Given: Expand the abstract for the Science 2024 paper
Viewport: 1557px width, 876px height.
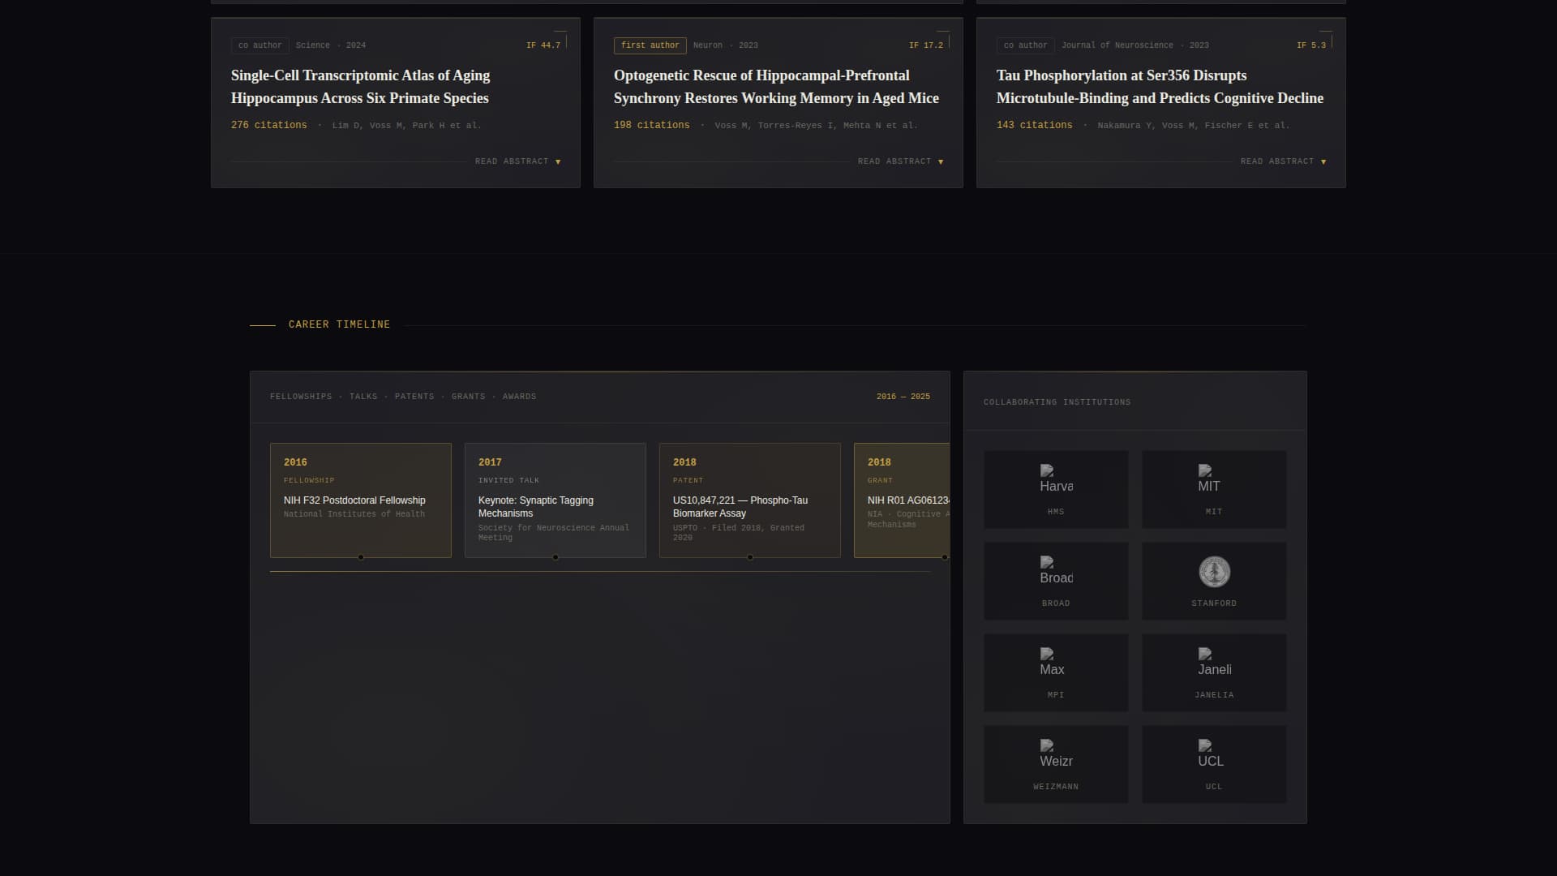Looking at the screenshot, I should pyautogui.click(x=517, y=161).
